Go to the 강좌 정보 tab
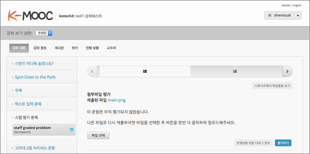 point(40,48)
